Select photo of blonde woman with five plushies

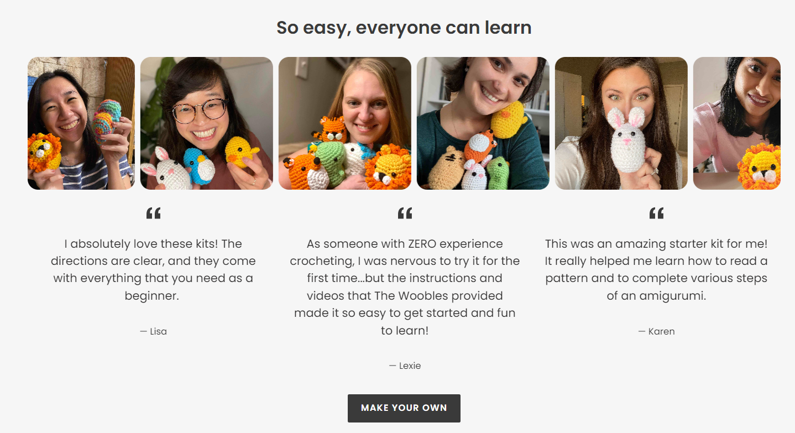[345, 123]
